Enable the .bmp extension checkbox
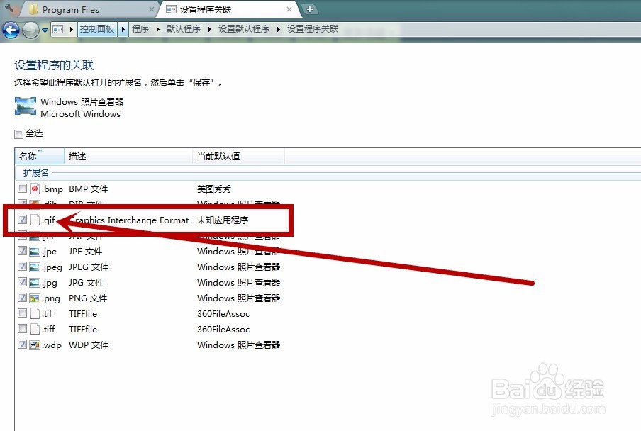The height and width of the screenshot is (431, 641). coord(22,189)
